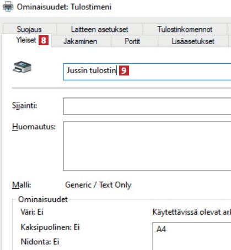The height and width of the screenshot is (250, 231).
Task: Select the Yleiset tab
Action: click(26, 40)
